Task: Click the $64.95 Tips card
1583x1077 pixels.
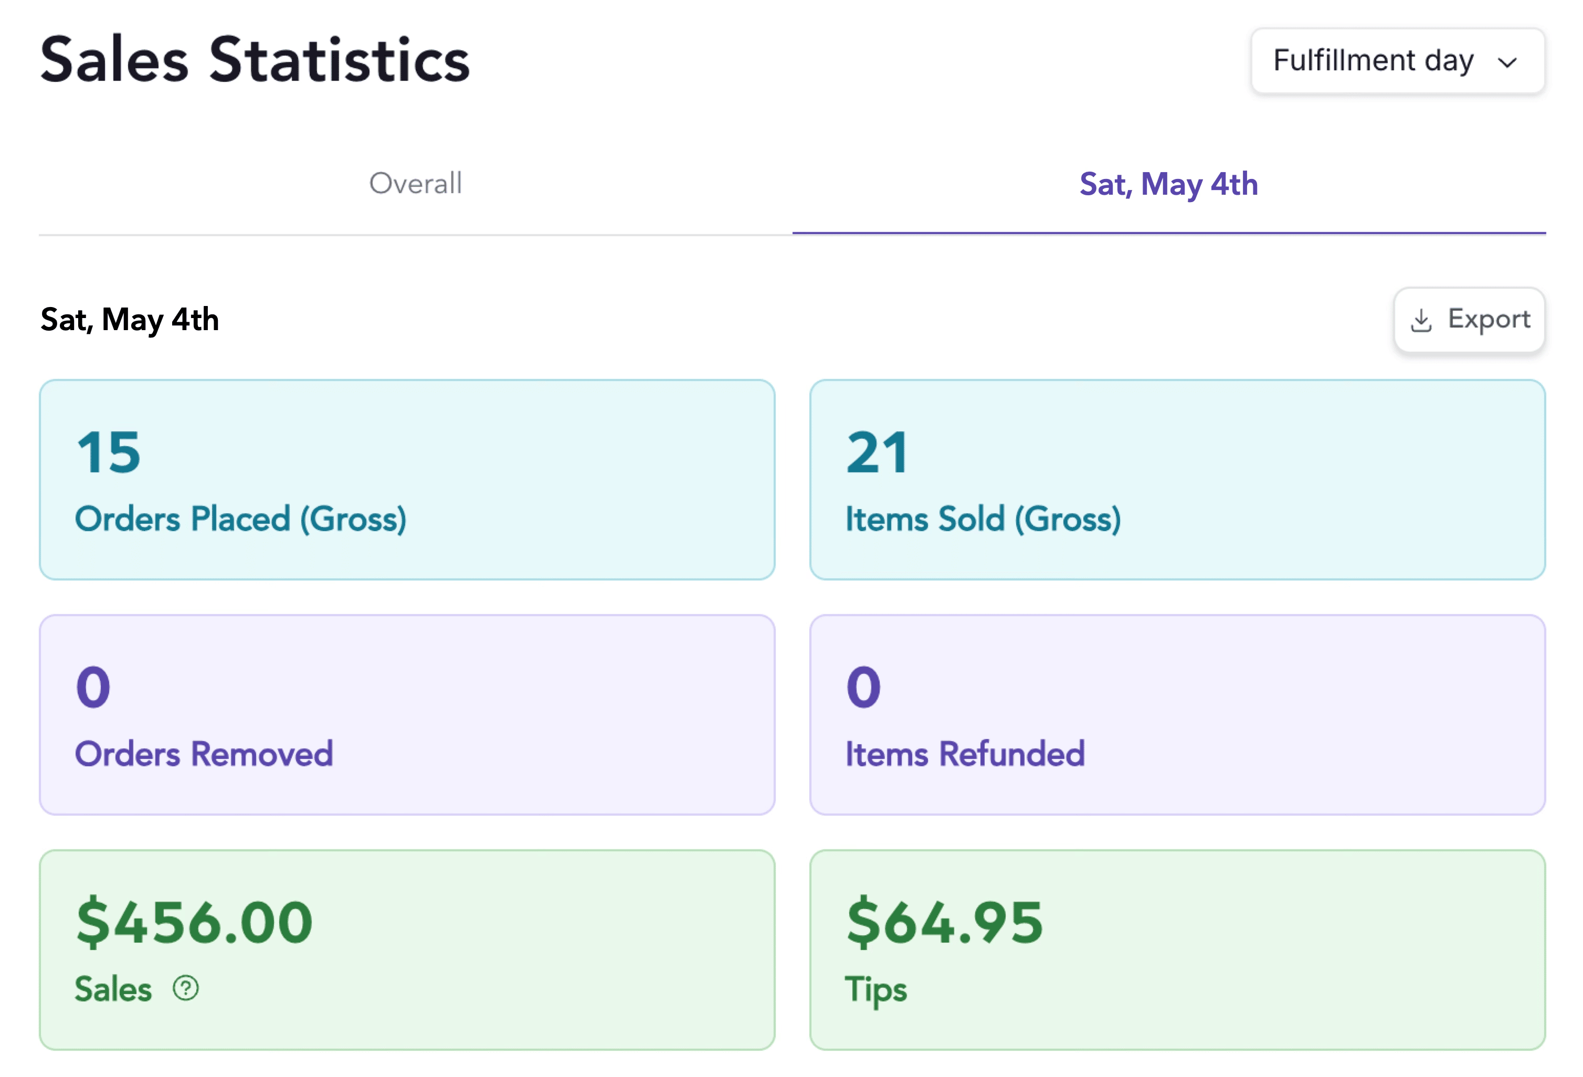Action: [1176, 949]
